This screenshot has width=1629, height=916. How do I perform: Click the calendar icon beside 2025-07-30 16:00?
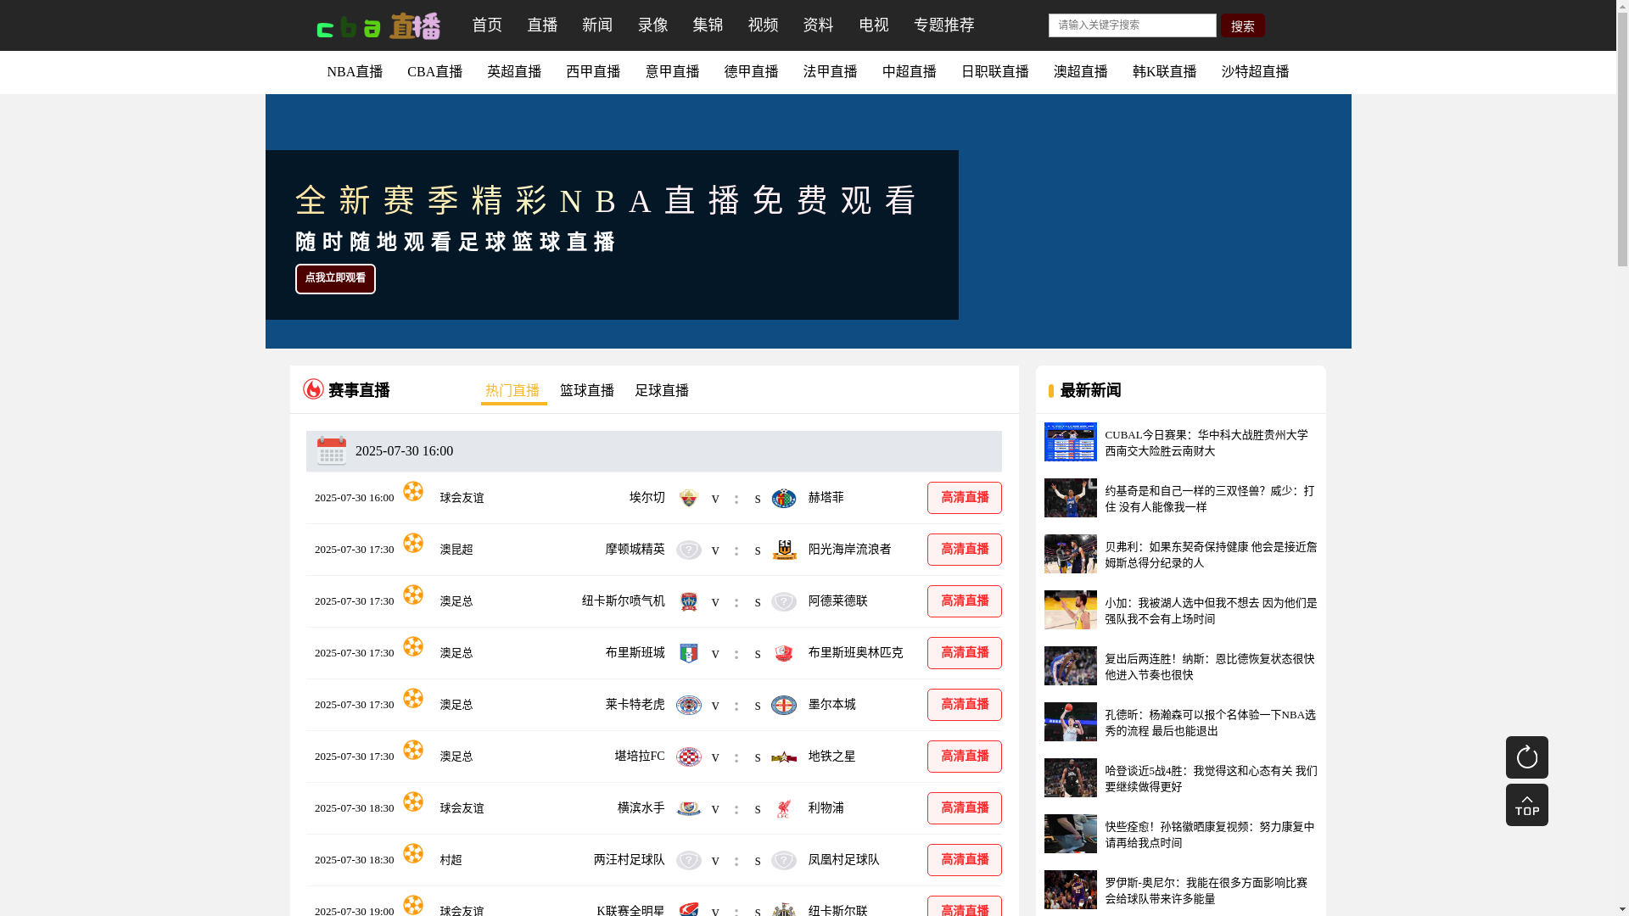click(331, 450)
